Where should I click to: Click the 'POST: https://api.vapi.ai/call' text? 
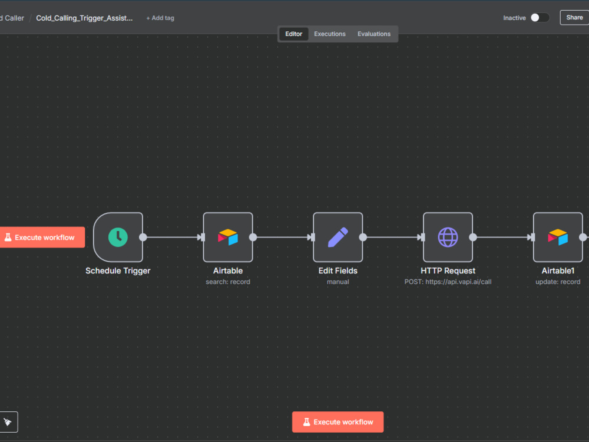[x=448, y=282]
